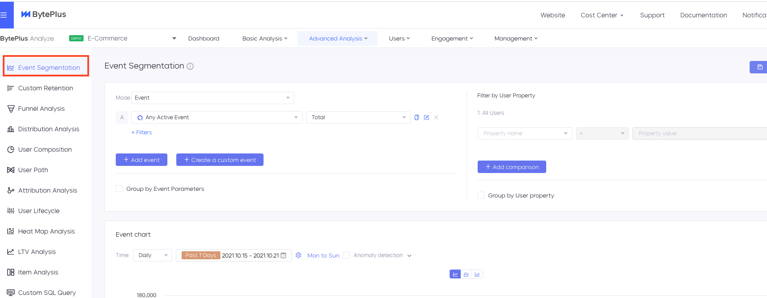This screenshot has width=767, height=298.
Task: Duplicate event A with the copy icon
Action: click(417, 117)
